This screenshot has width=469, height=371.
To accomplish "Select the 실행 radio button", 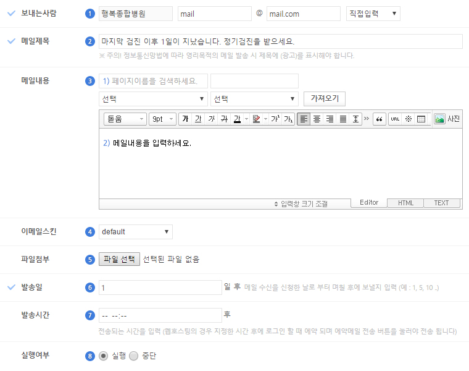I will pos(104,356).
